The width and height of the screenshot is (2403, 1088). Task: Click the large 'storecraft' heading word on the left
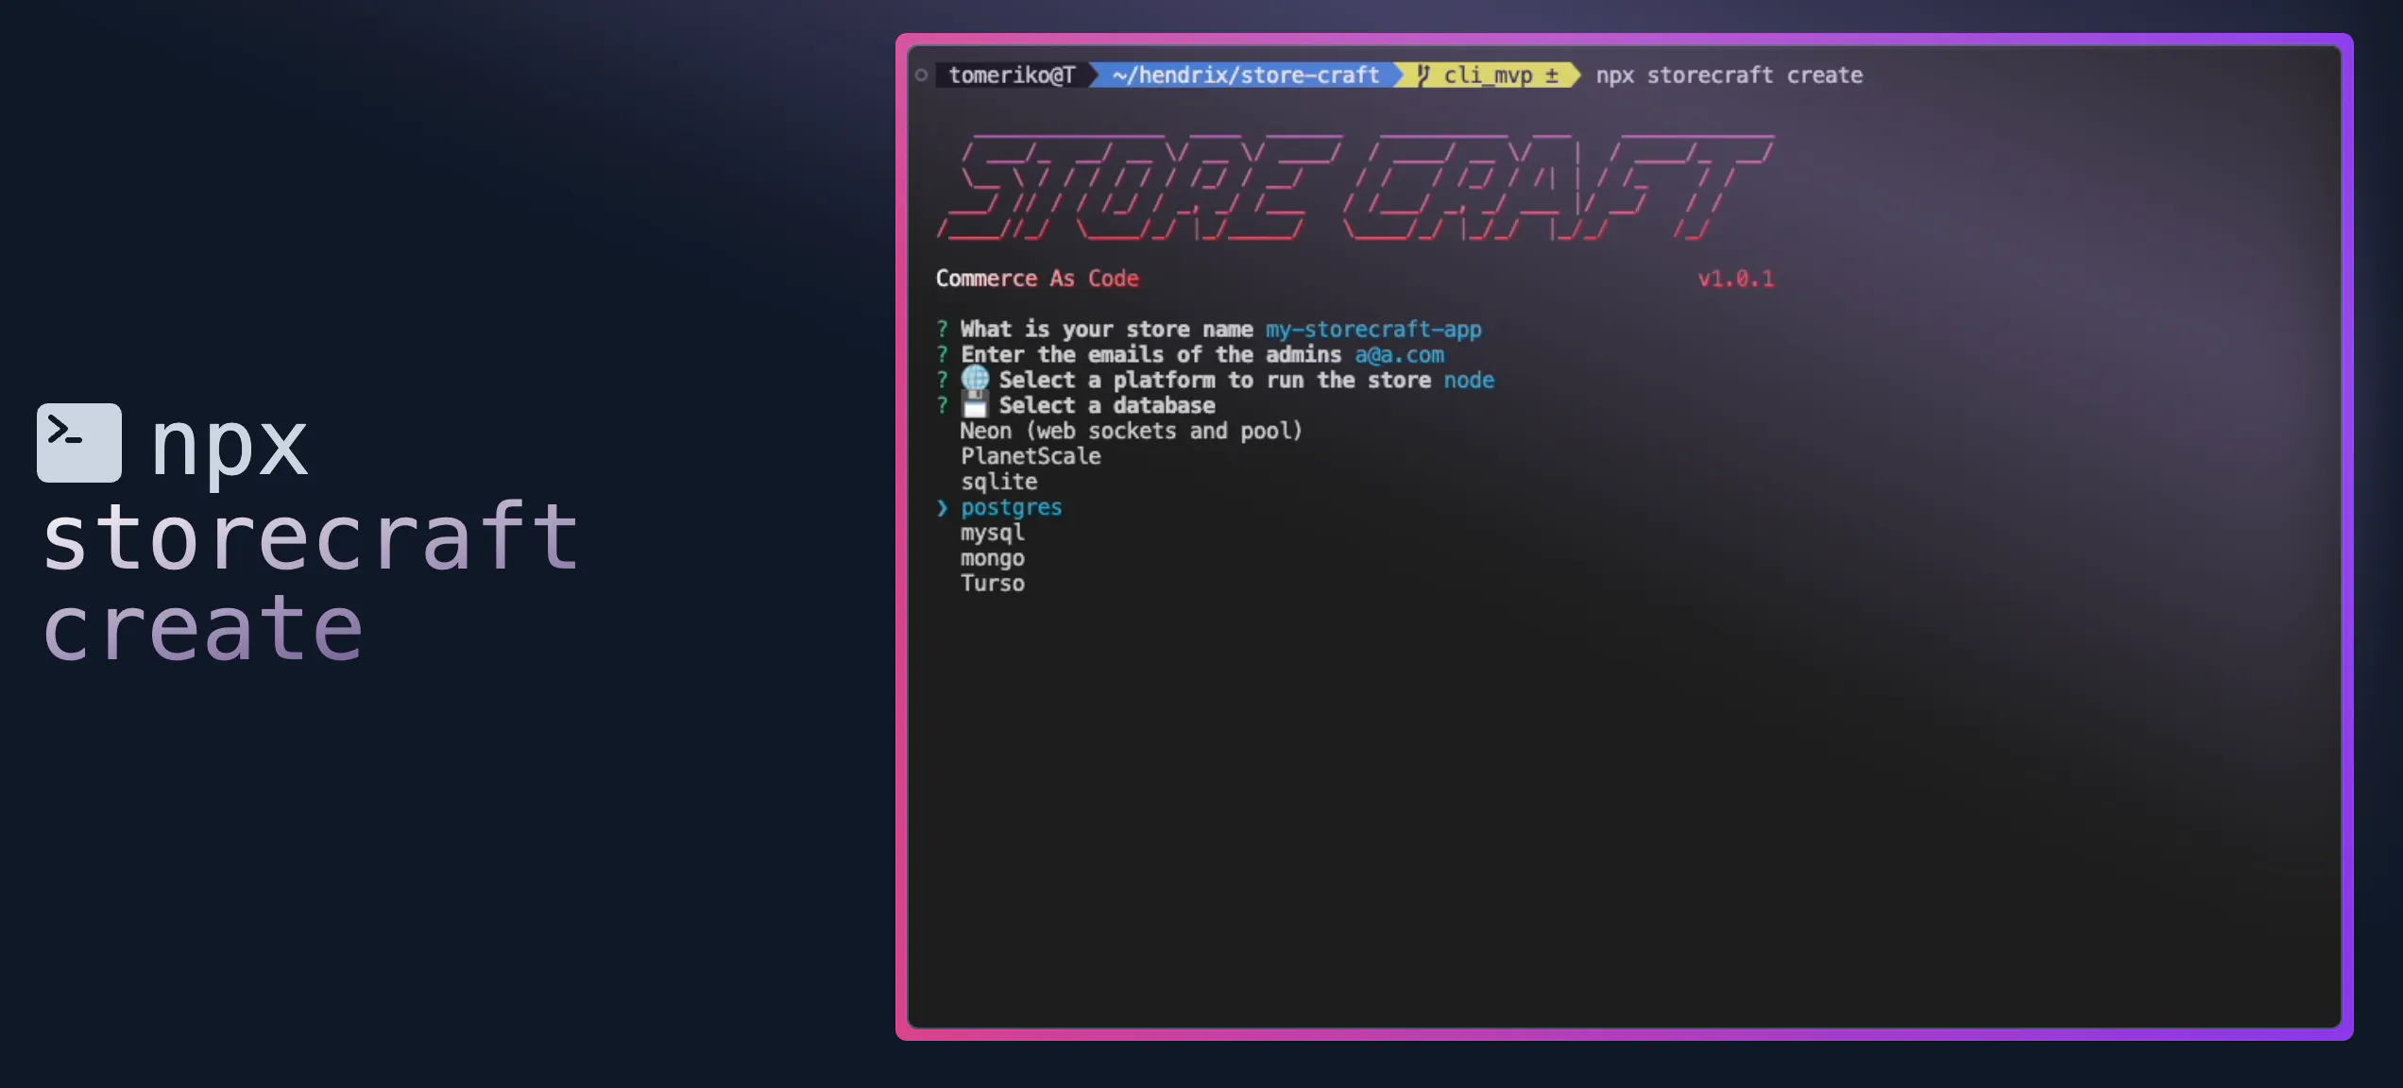click(x=310, y=536)
